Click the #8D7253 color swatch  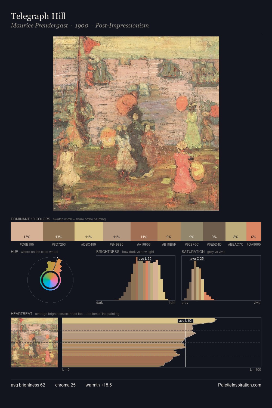click(x=59, y=231)
